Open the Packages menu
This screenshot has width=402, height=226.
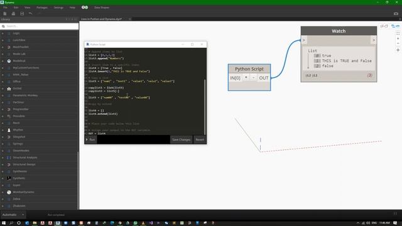(x=42, y=8)
